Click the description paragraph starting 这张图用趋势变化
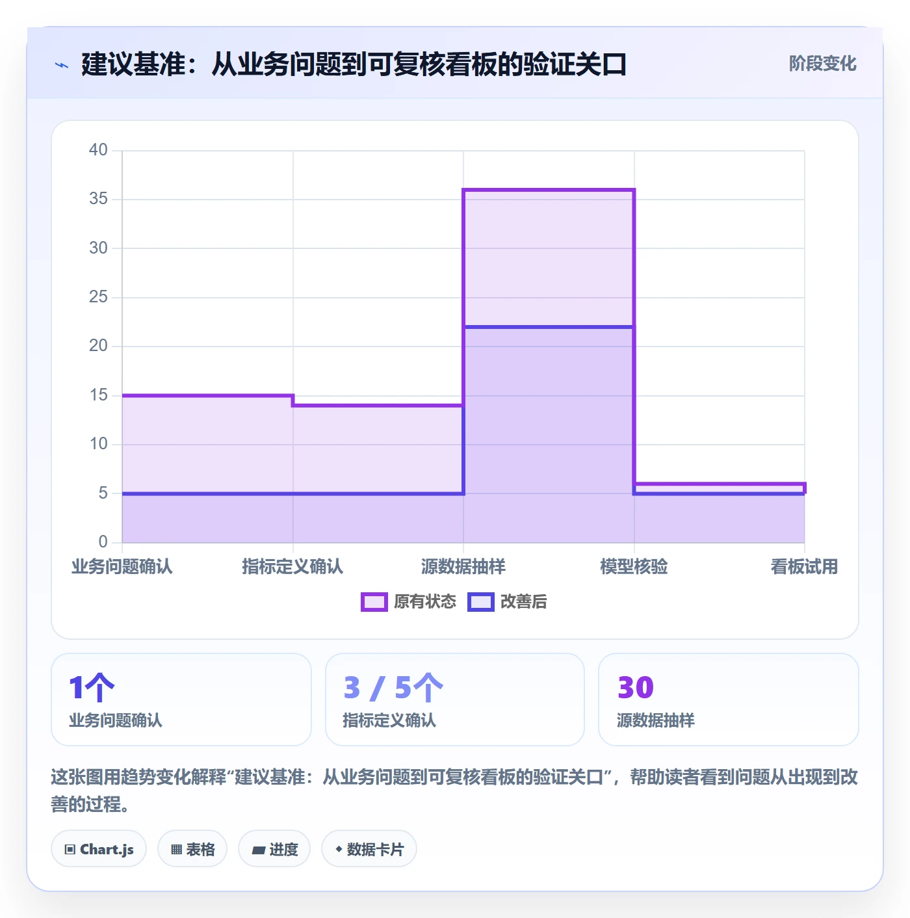Image resolution: width=910 pixels, height=918 pixels. coord(454,791)
